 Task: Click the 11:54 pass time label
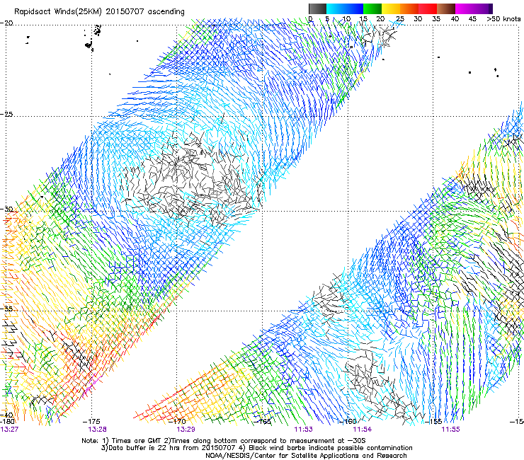(x=363, y=430)
